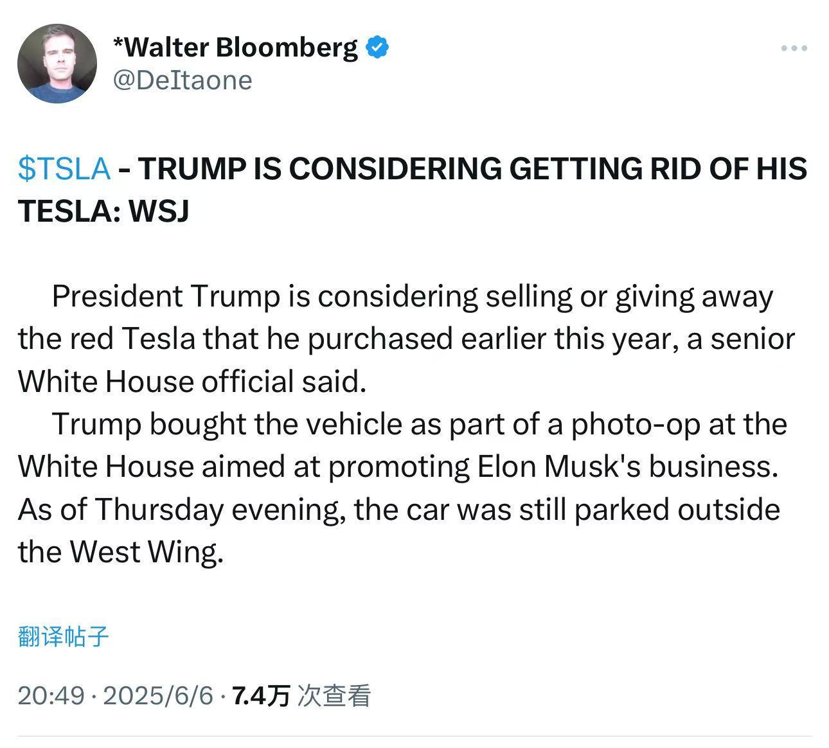Click the 7.4万 view count
The height and width of the screenshot is (748, 829).
click(x=261, y=695)
